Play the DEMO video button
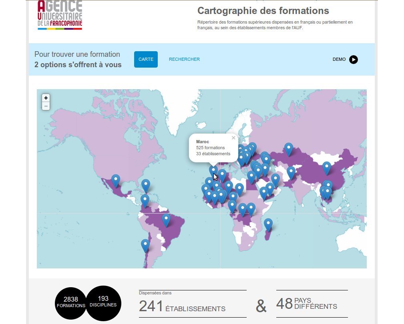Viewport: 404px width, 324px height. (353, 60)
